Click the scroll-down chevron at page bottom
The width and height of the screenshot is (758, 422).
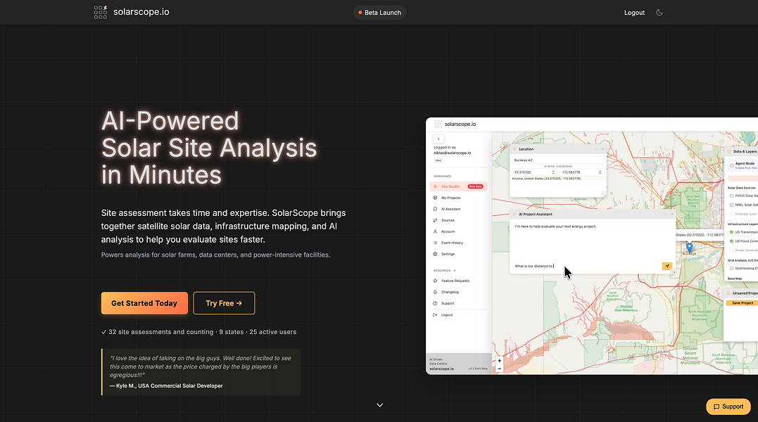pos(380,405)
